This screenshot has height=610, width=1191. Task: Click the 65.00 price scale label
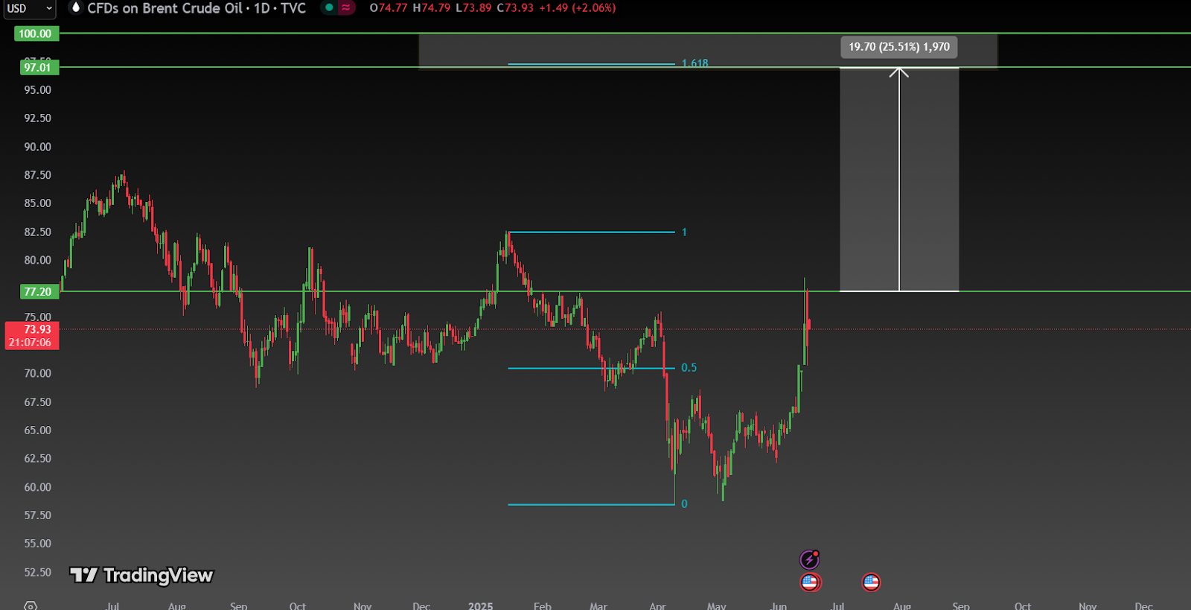point(38,431)
